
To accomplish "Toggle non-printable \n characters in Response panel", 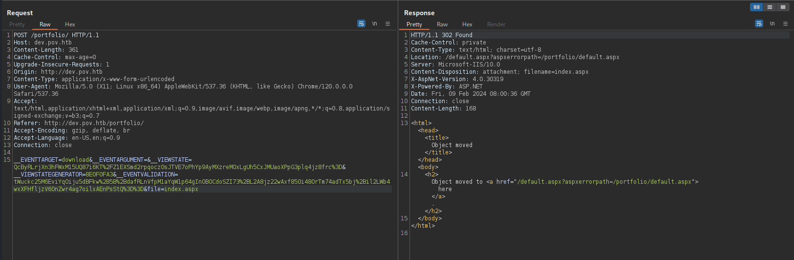I will point(773,23).
